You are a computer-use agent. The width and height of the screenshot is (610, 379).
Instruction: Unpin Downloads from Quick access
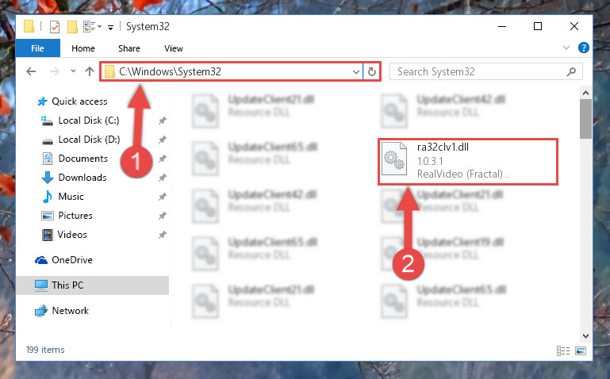click(163, 178)
